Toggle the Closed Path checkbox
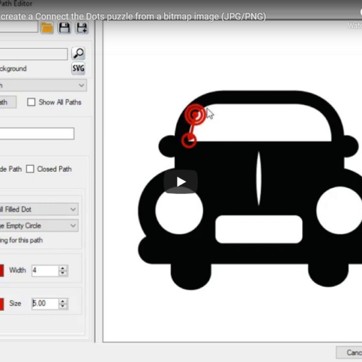362x362 pixels. tap(30, 170)
